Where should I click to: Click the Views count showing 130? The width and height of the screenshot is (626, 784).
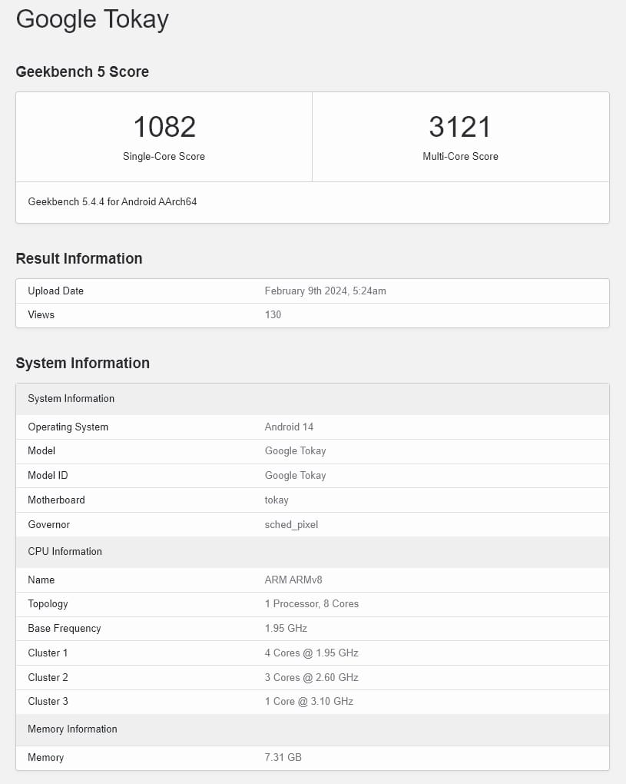273,315
